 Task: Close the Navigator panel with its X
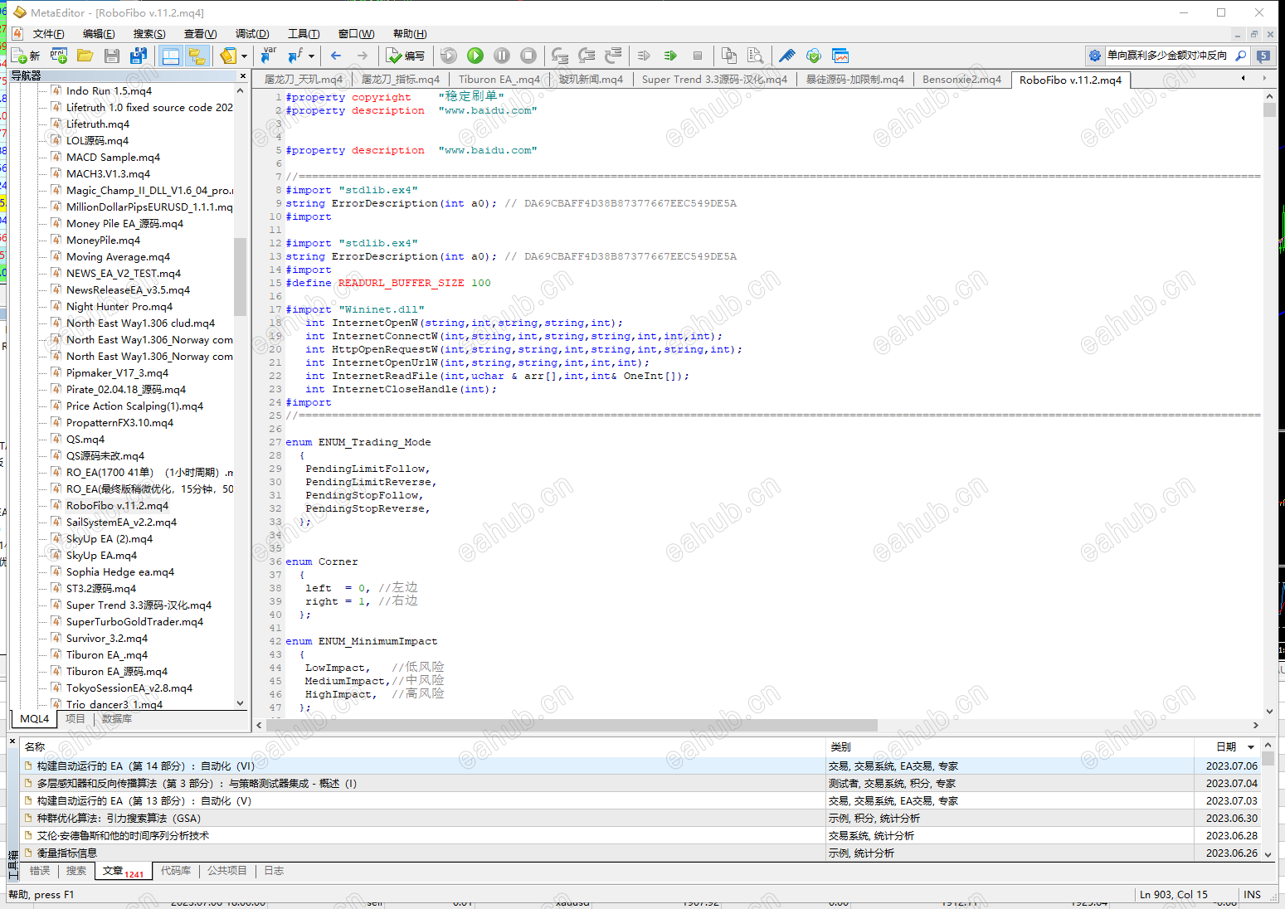tap(243, 75)
